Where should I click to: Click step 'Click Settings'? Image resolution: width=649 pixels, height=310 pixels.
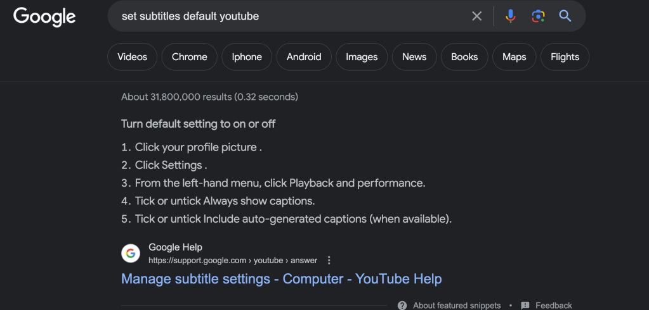pyautogui.click(x=171, y=165)
